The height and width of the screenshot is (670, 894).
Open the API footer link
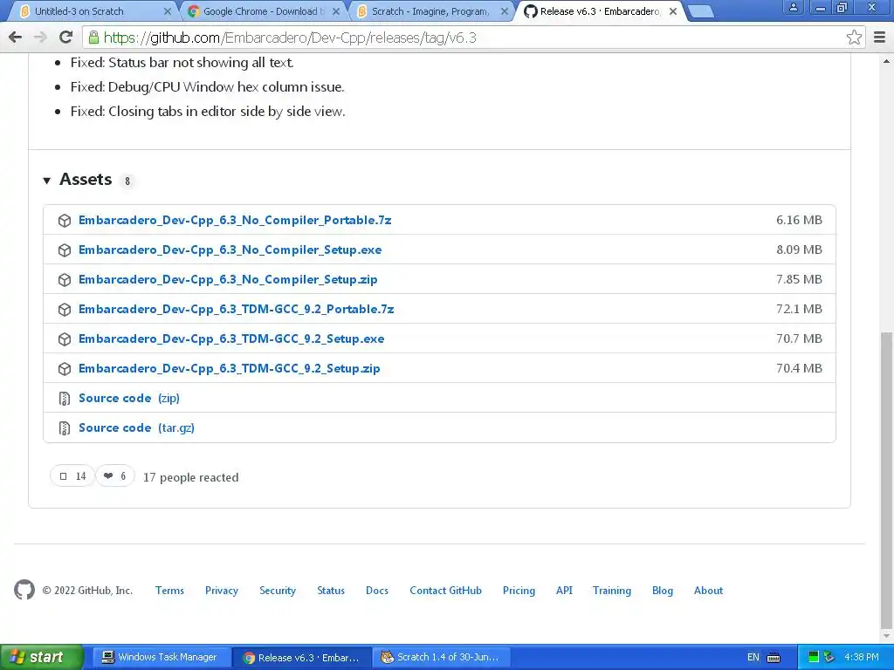tap(564, 591)
